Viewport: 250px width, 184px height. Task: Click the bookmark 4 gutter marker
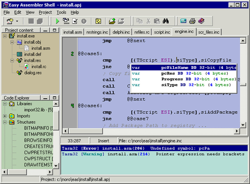(x=72, y=106)
